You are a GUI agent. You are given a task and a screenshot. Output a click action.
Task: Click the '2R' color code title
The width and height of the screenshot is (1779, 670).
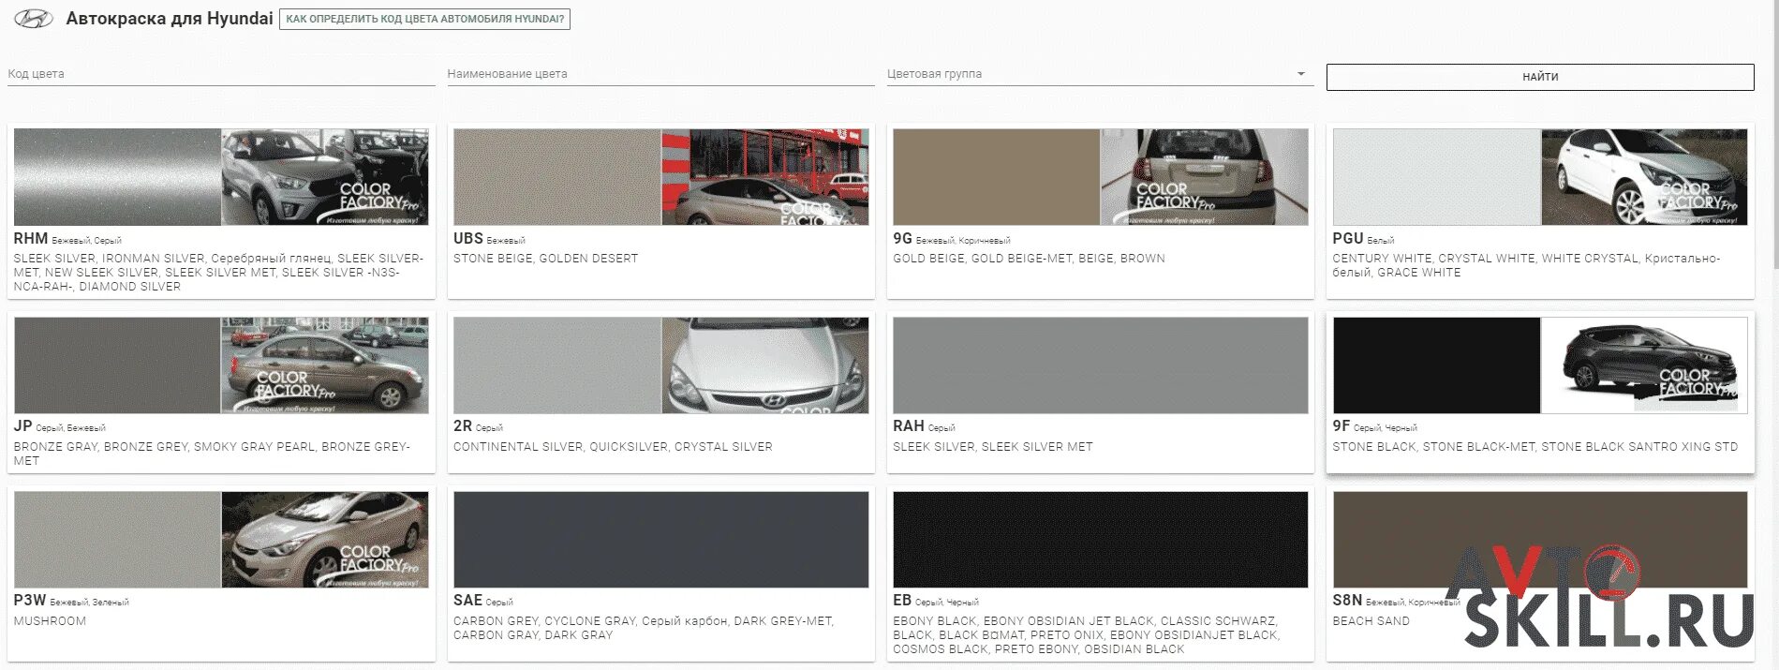(463, 426)
